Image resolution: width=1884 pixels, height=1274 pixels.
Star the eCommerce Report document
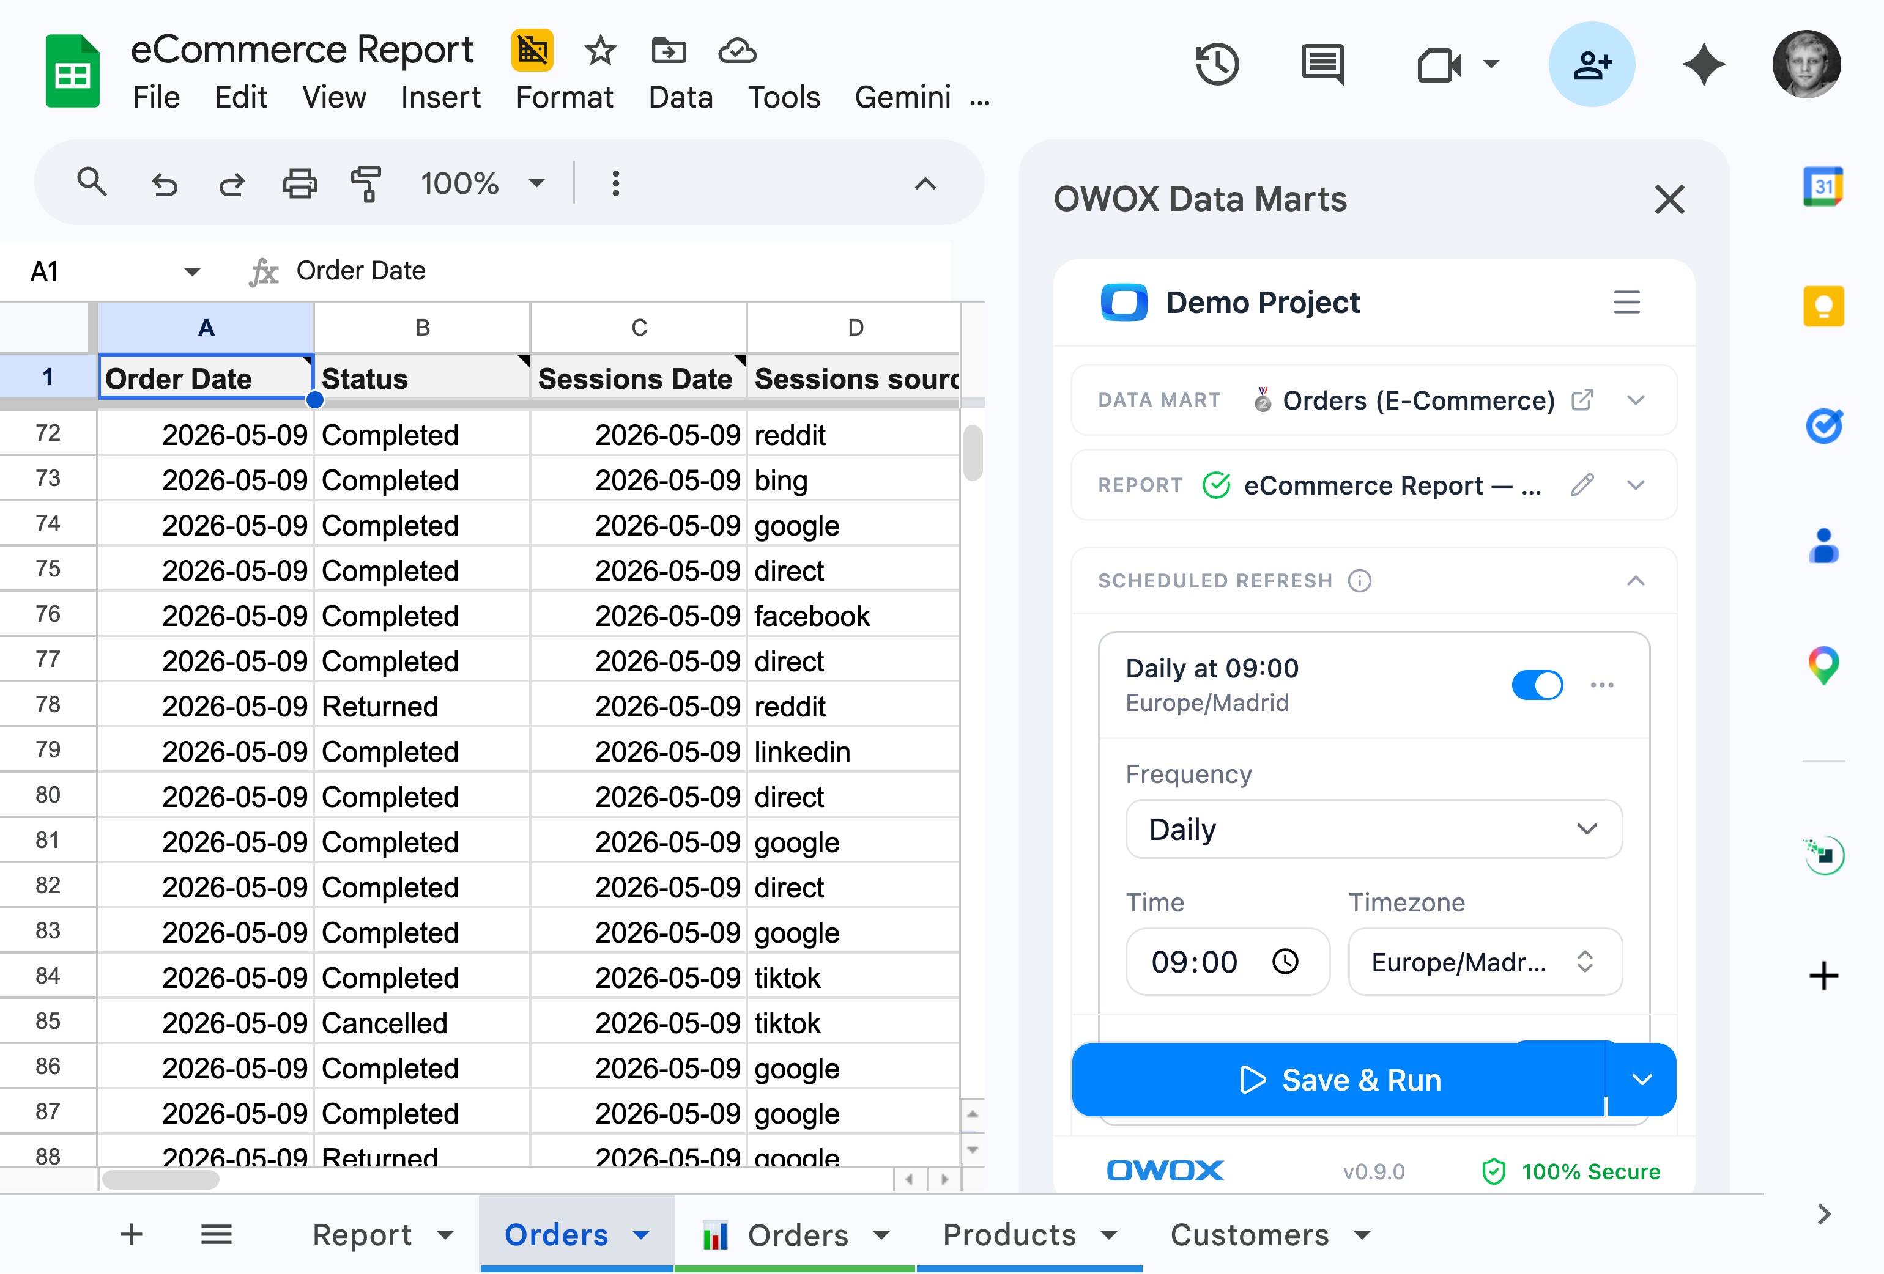(600, 50)
